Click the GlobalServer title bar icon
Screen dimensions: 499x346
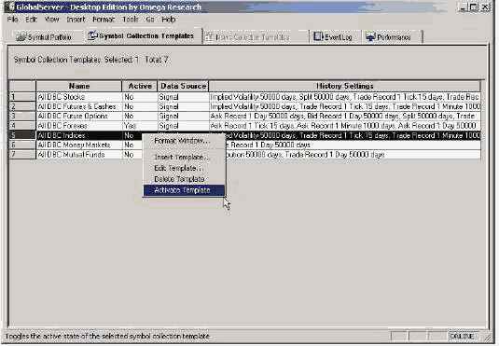pyautogui.click(x=10, y=7)
